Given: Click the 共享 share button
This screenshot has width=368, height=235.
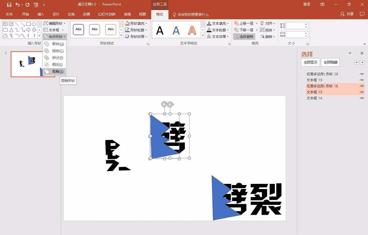Looking at the screenshot, I should (347, 14).
